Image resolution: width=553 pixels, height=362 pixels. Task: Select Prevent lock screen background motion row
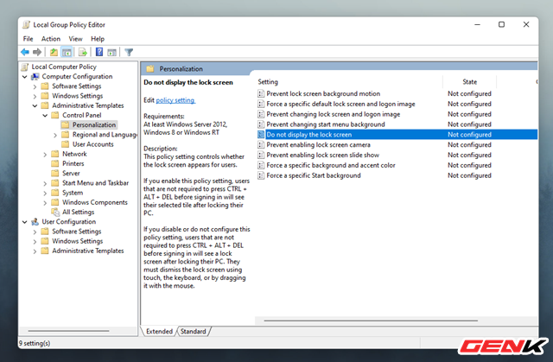397,94
